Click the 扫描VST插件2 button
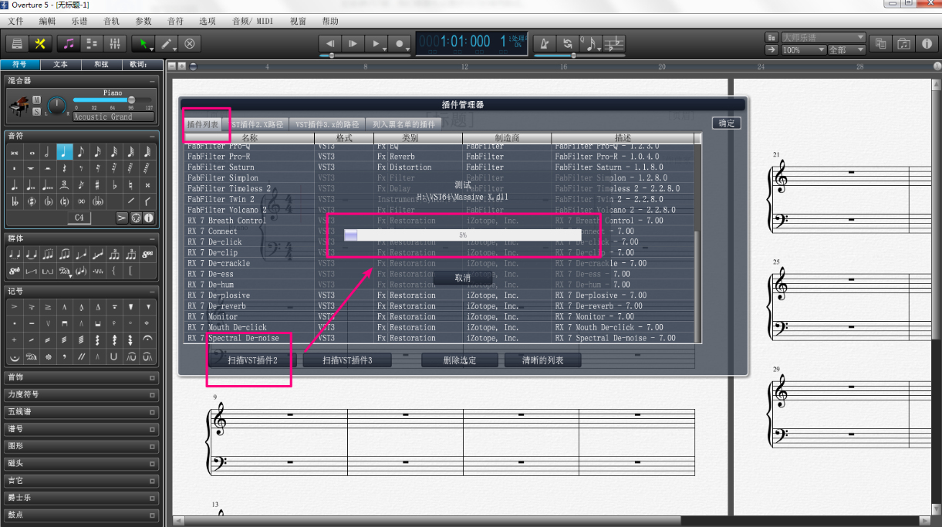 pyautogui.click(x=252, y=360)
